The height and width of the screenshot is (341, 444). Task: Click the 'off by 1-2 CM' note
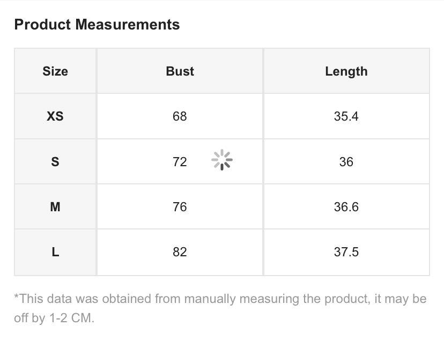54,318
